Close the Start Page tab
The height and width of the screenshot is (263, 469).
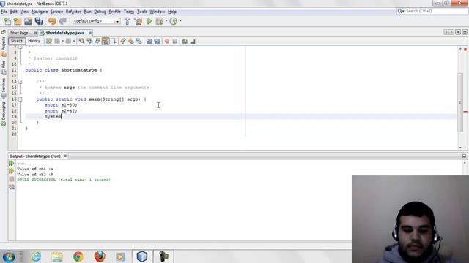point(35,33)
